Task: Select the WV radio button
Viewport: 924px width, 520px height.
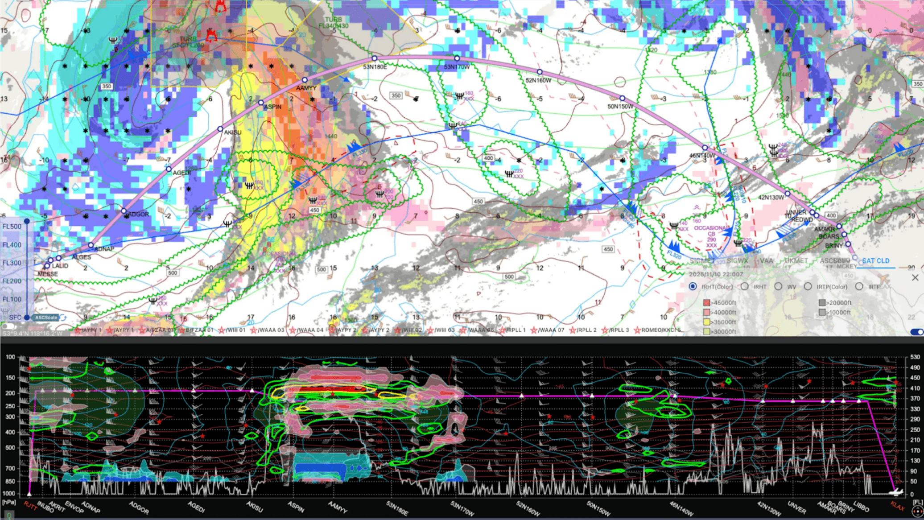Action: click(778, 286)
